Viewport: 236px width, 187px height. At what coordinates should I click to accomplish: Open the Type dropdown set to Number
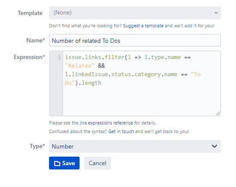[135, 146]
